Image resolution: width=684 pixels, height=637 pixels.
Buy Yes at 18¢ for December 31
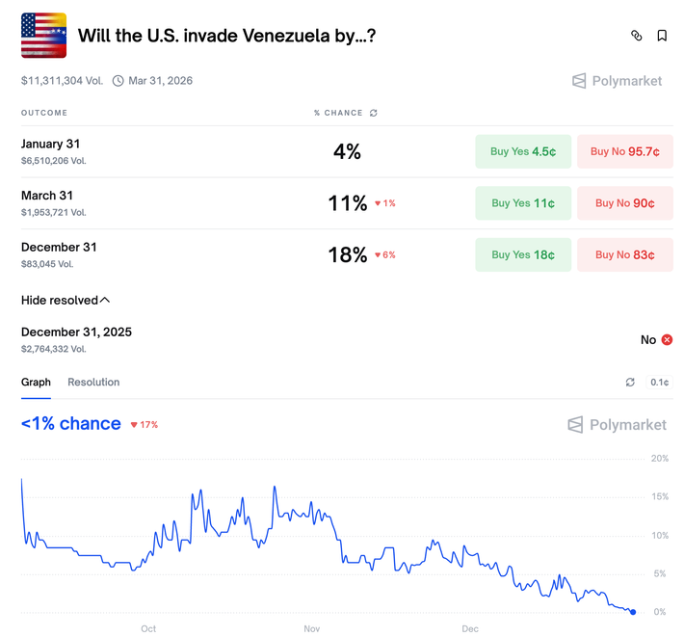523,254
